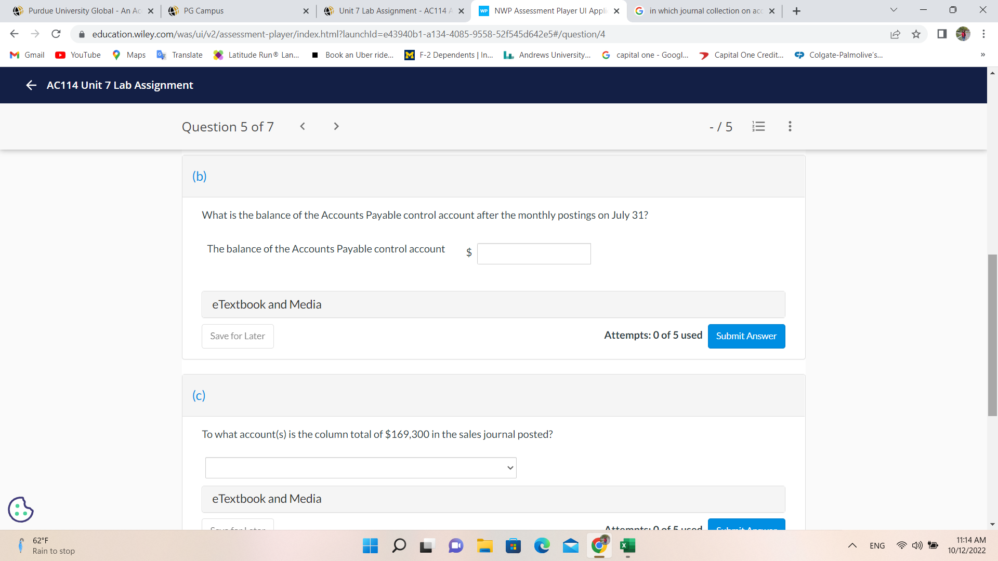Open Excel from the taskbar

(x=627, y=545)
